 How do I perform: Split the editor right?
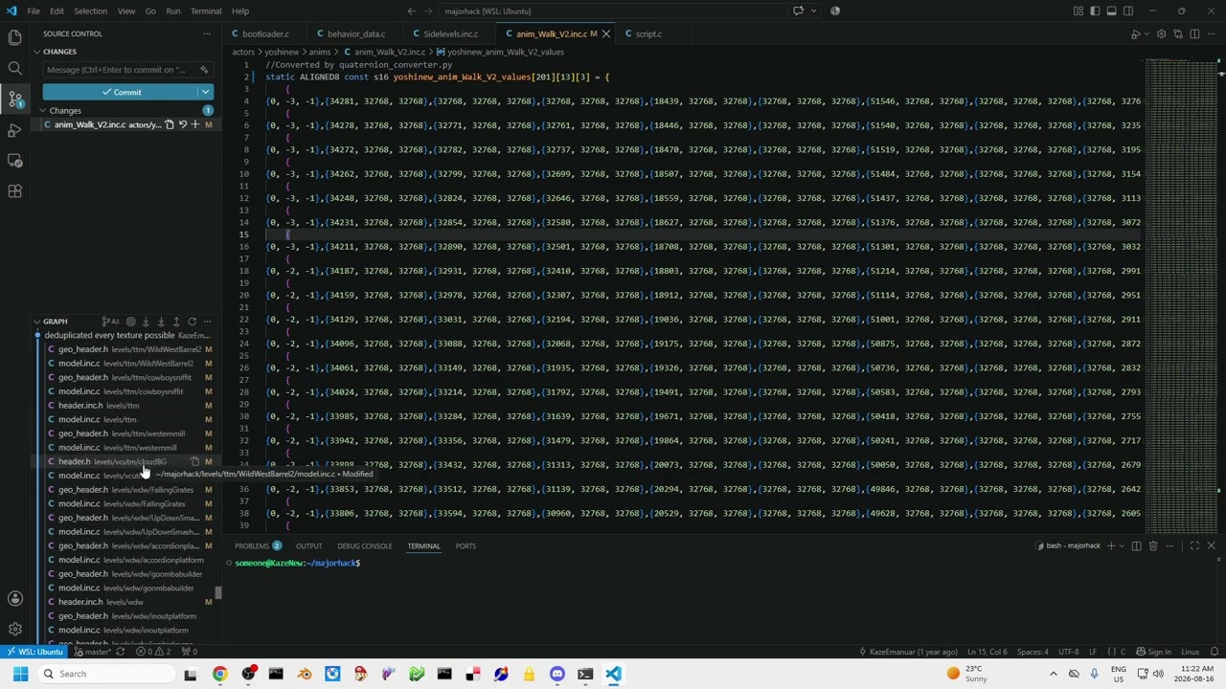[1194, 33]
